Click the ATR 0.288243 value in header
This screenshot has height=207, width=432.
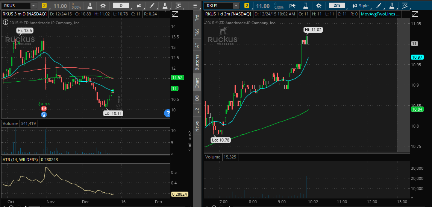tap(50, 159)
